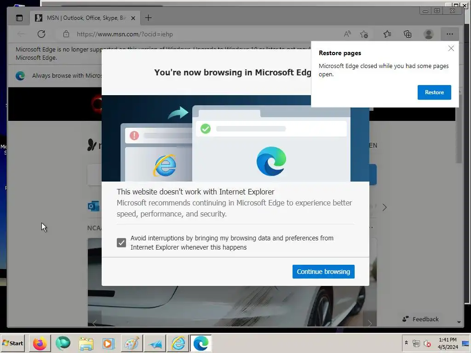Uncheck the bring browsing data checkbox
Screen dimensions: 471x353
pos(121,243)
